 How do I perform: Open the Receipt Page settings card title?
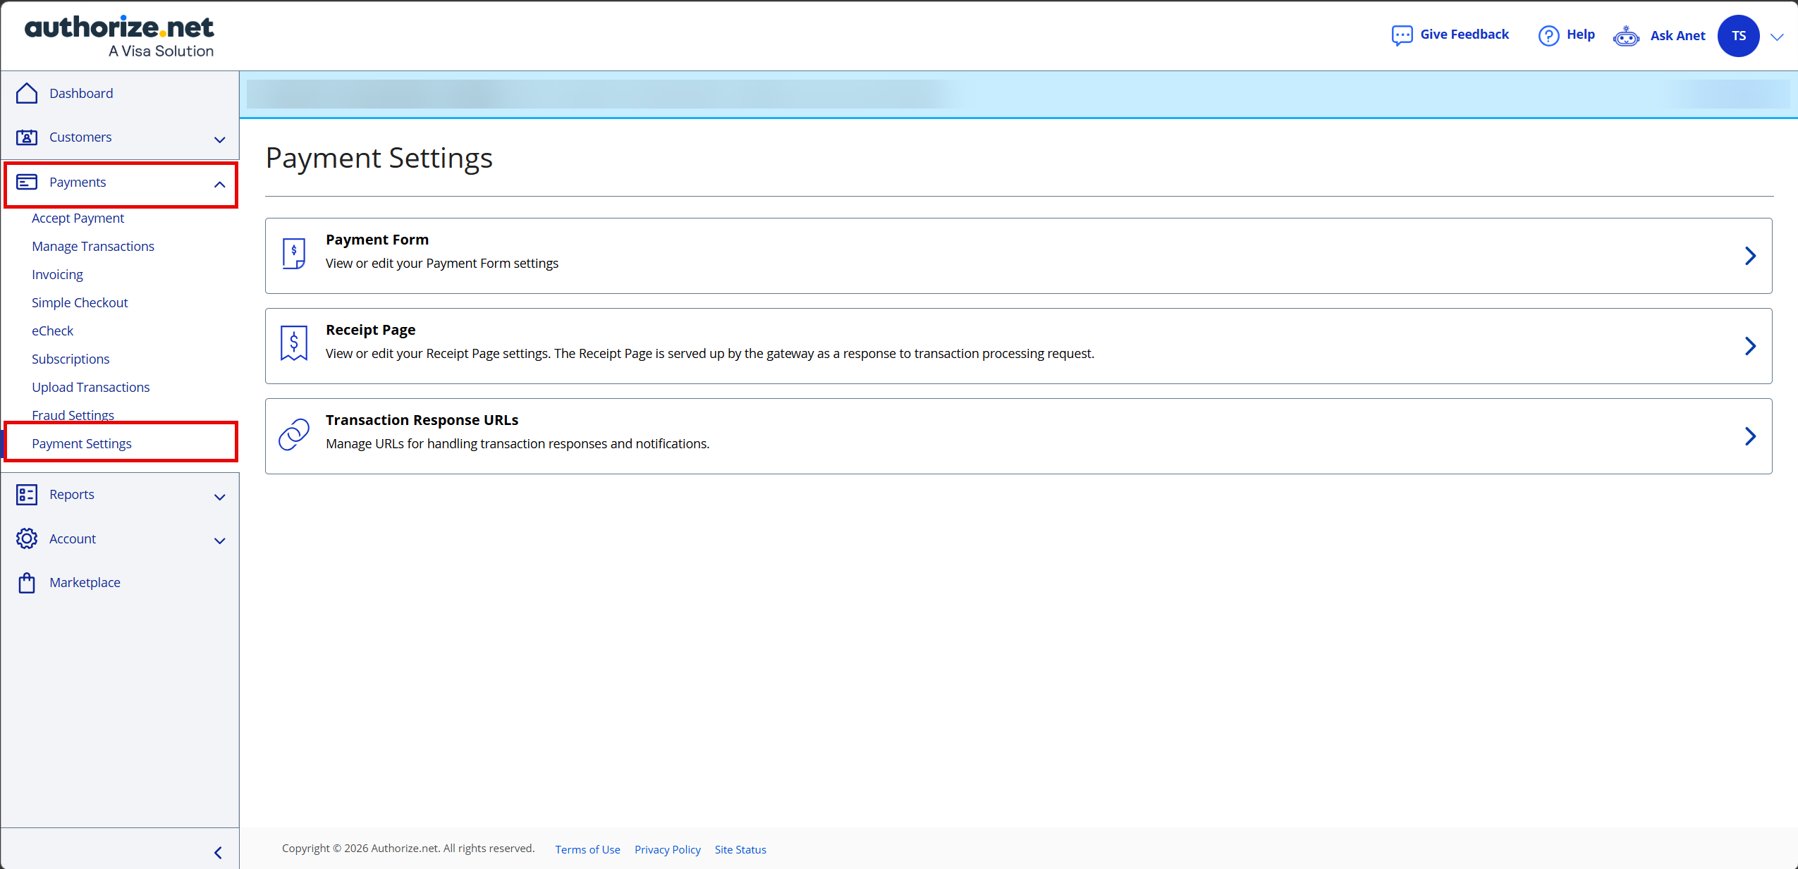pyautogui.click(x=370, y=330)
